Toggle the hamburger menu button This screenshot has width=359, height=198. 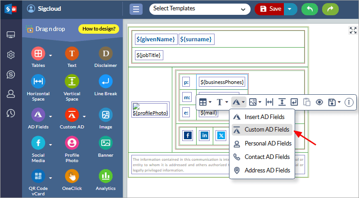[136, 9]
